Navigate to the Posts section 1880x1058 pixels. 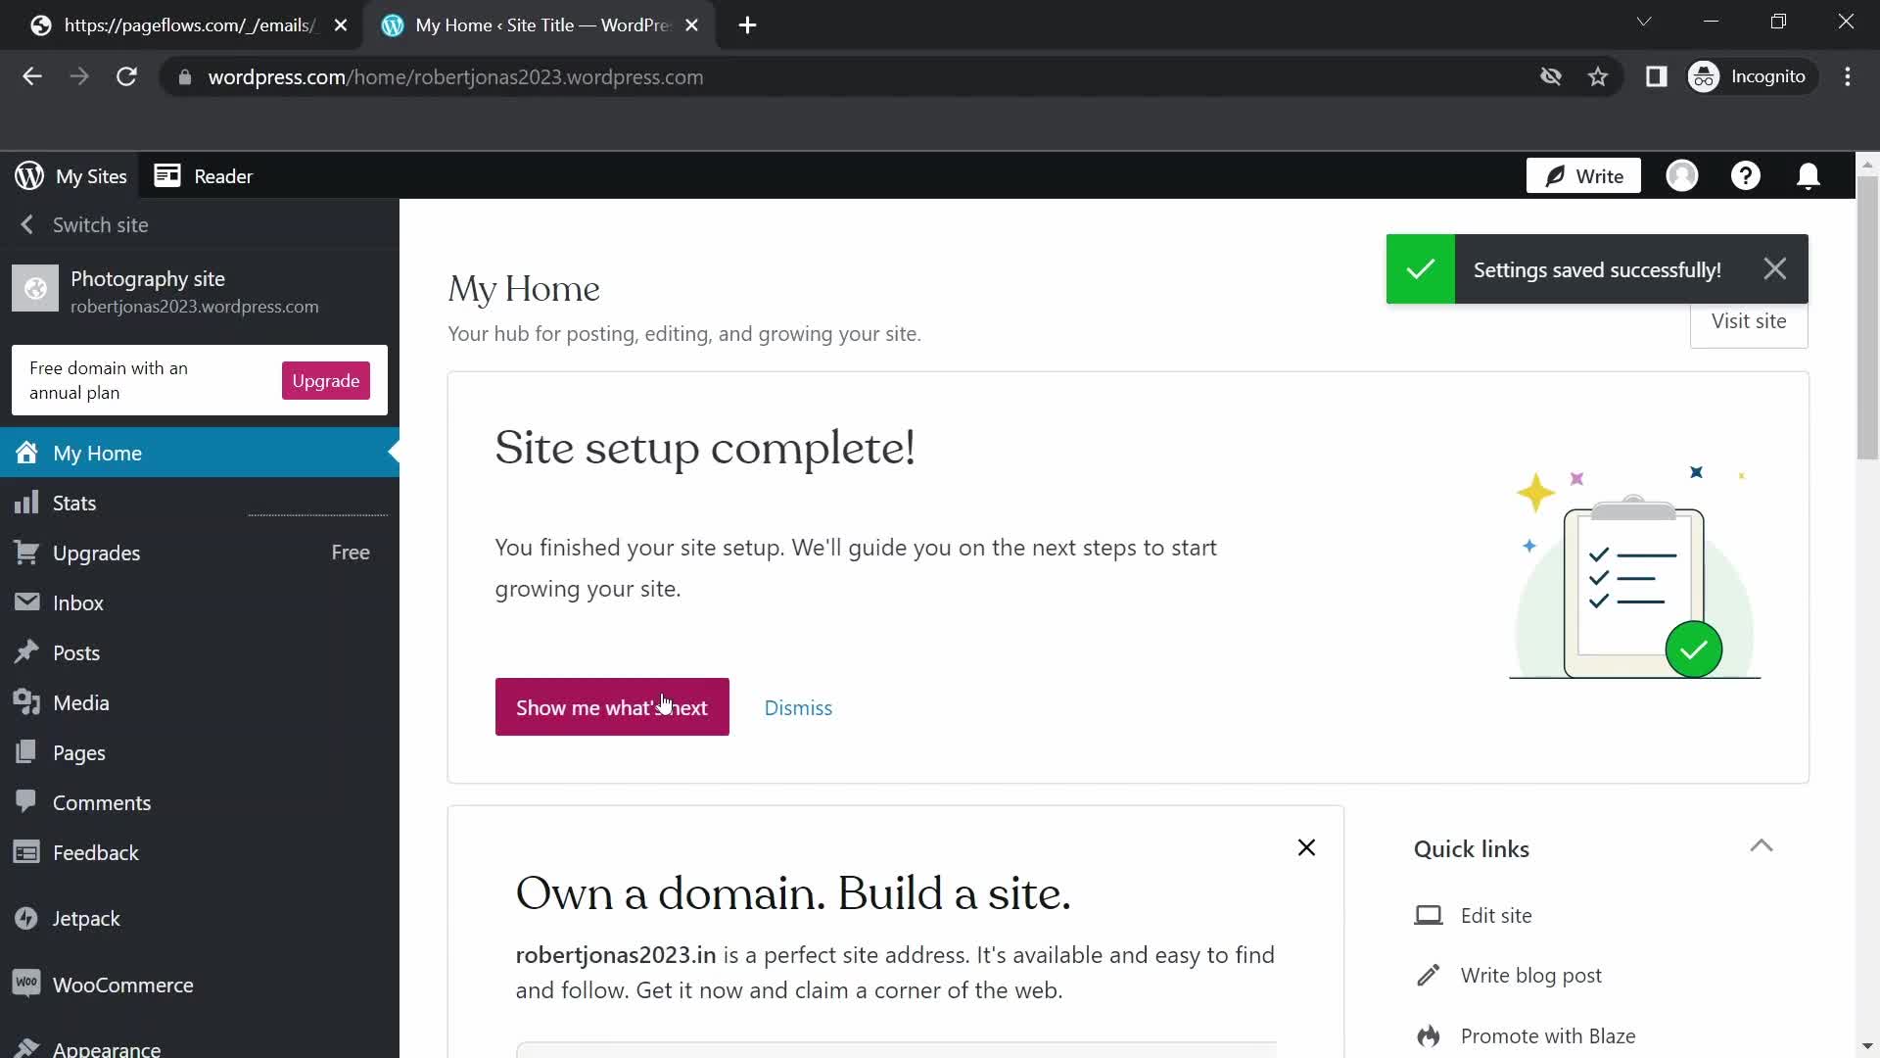pos(76,652)
